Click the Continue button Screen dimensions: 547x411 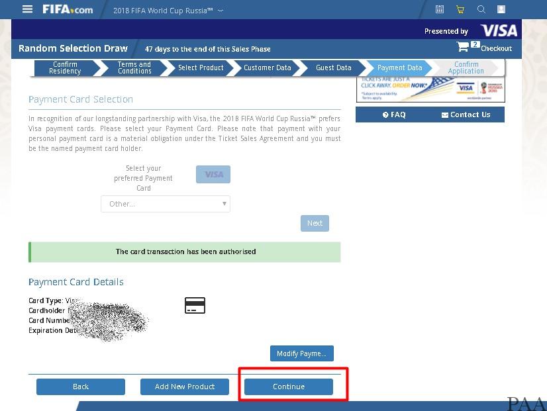(289, 387)
